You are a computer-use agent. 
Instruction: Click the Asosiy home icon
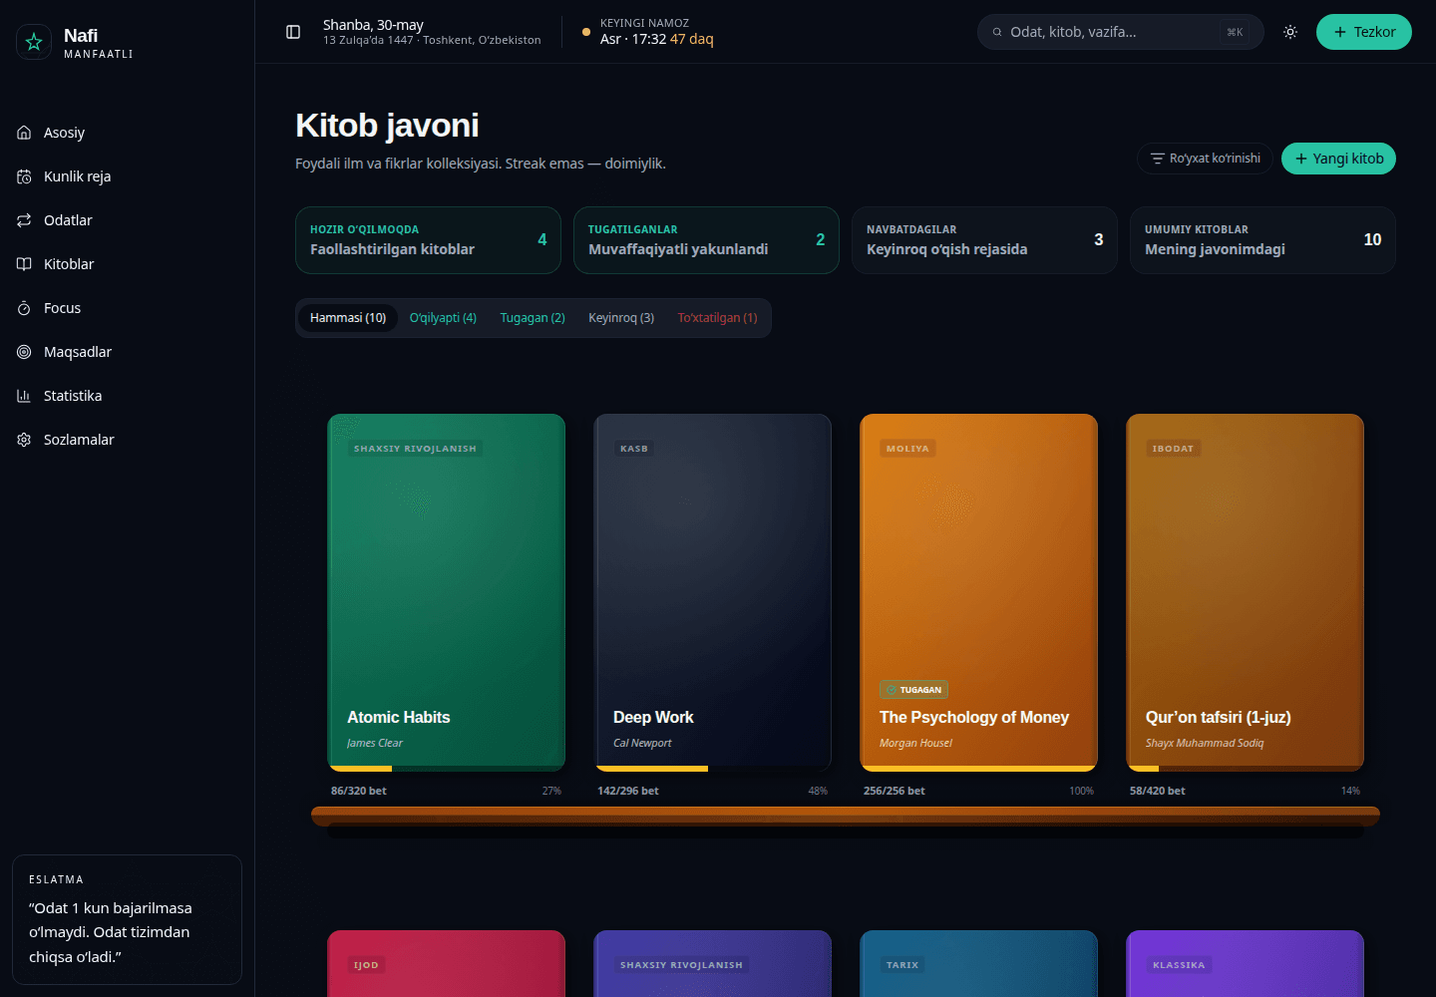click(24, 133)
